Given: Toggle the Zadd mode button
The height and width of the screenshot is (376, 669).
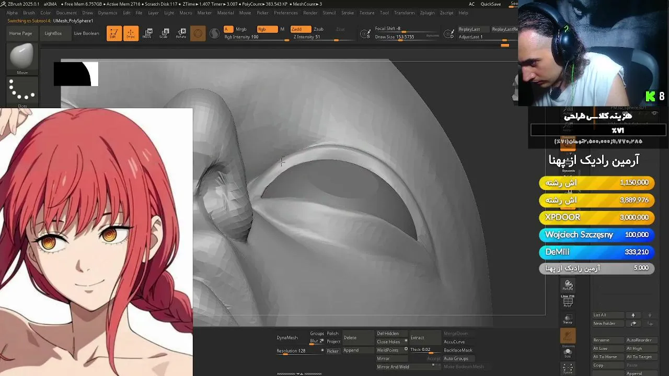Looking at the screenshot, I should (301, 29).
